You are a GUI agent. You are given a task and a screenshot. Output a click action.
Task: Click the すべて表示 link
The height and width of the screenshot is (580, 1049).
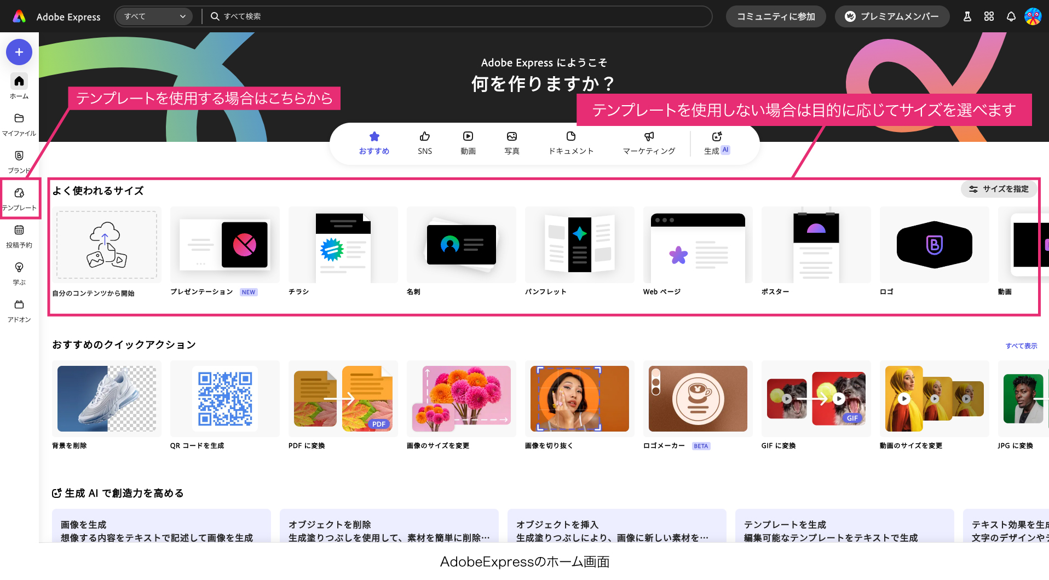(1021, 346)
